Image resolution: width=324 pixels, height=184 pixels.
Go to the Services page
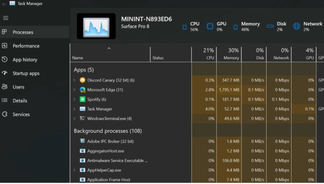coord(21,114)
